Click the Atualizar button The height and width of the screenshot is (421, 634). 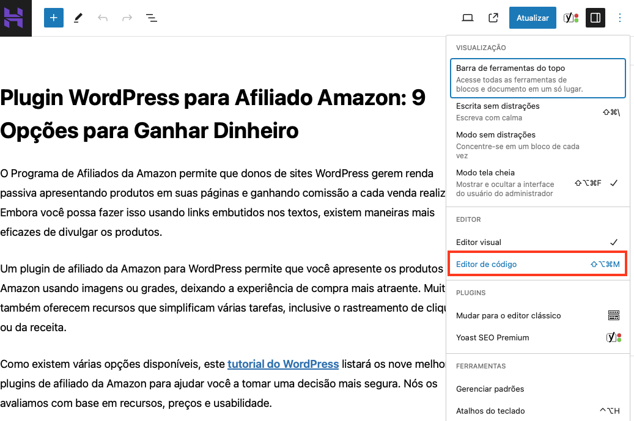[533, 18]
